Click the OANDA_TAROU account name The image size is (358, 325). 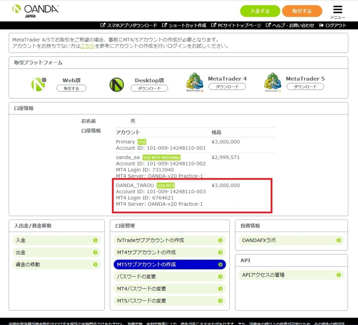pyautogui.click(x=135, y=186)
